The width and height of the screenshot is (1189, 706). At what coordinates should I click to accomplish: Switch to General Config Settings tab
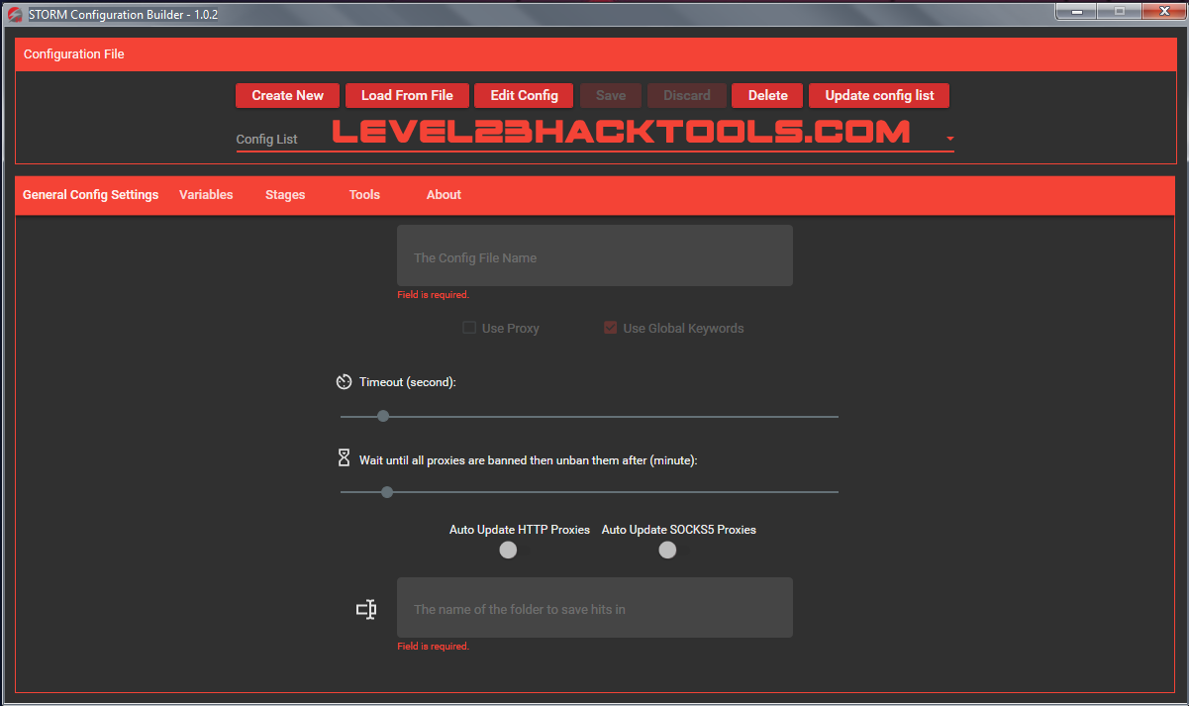(x=91, y=195)
